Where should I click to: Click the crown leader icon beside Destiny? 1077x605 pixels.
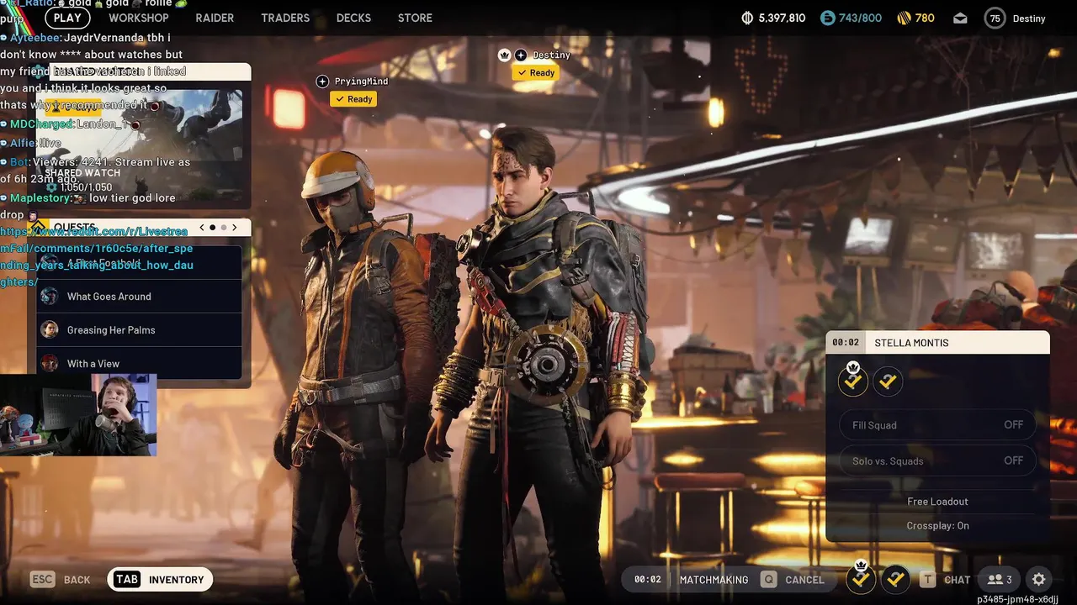[x=504, y=55]
